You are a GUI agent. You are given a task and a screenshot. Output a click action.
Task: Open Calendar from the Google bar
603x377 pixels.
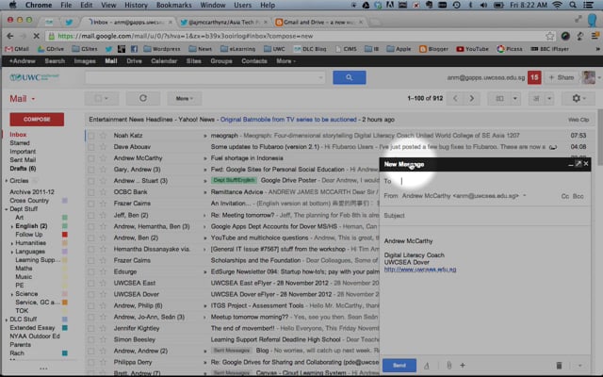pos(164,61)
